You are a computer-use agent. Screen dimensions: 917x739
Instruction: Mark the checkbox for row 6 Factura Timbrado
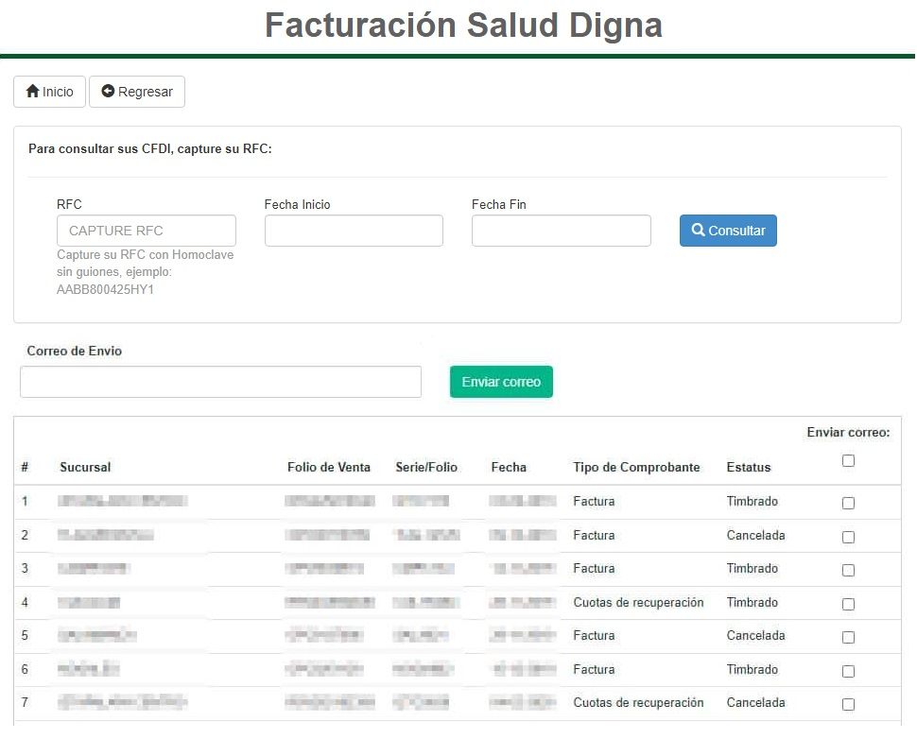pos(848,671)
